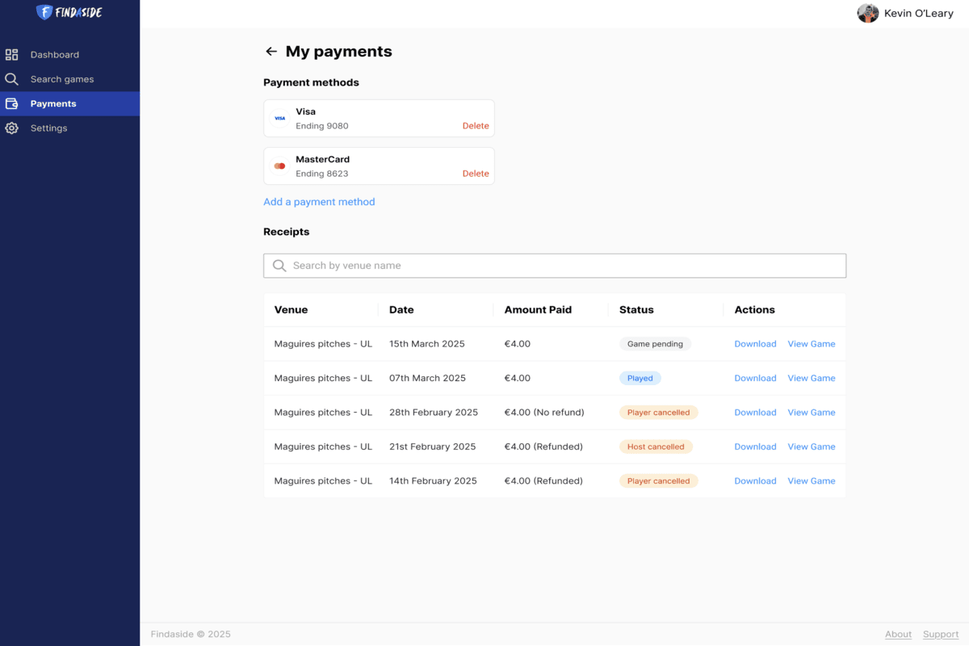The image size is (969, 646).
Task: Download the 28th February 2025 receipt
Action: pos(755,413)
